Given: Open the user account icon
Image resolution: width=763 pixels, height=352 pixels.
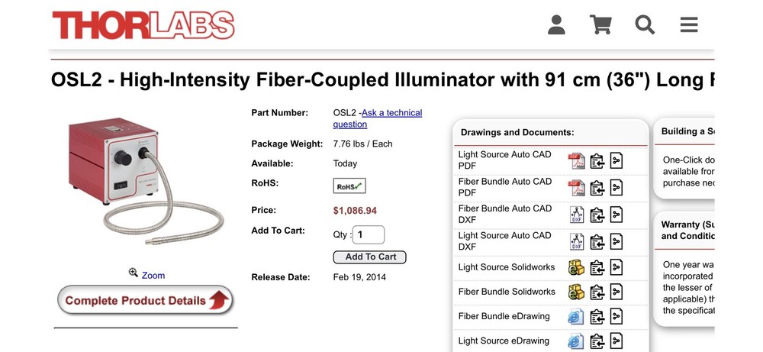Looking at the screenshot, I should pyautogui.click(x=556, y=25).
